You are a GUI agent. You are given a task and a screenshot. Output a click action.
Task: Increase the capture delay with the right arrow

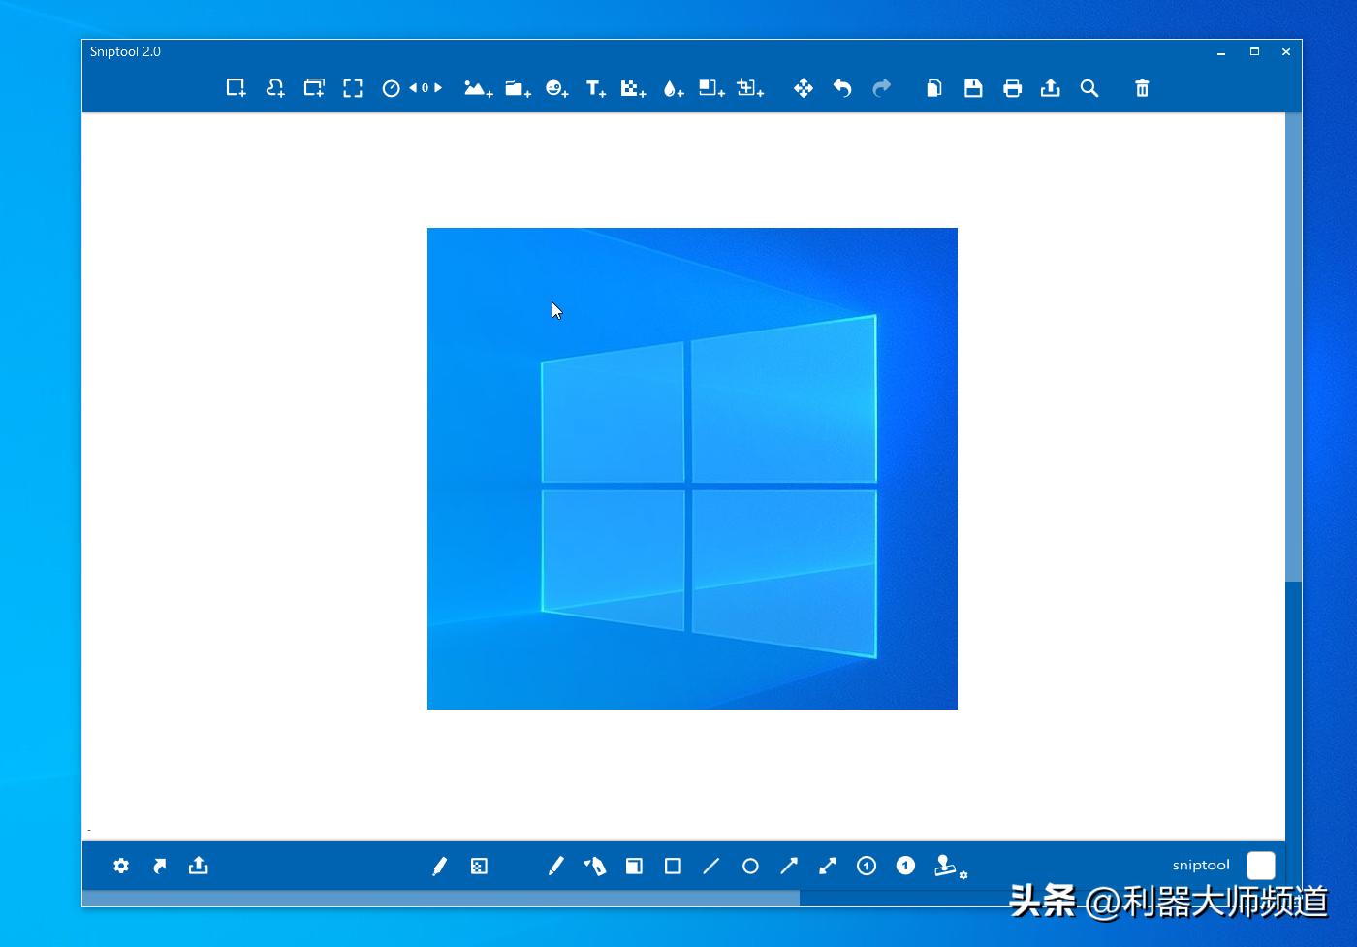point(439,87)
